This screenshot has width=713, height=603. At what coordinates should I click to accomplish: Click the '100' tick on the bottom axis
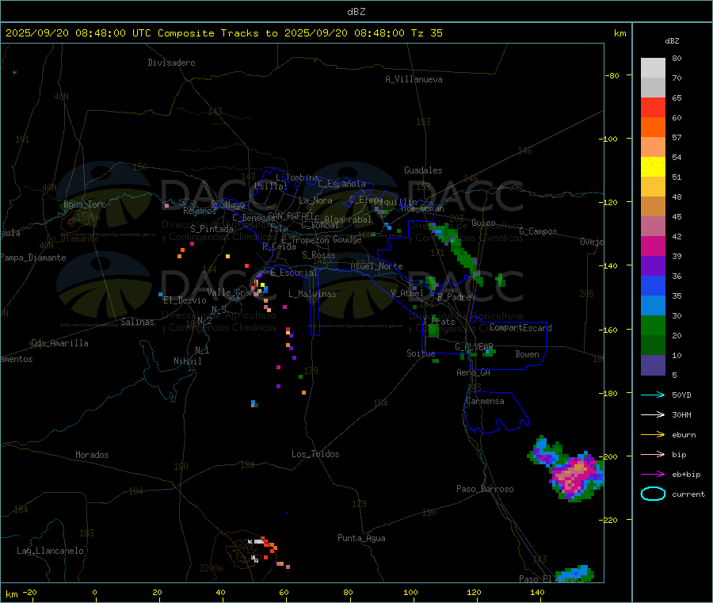pos(410,592)
